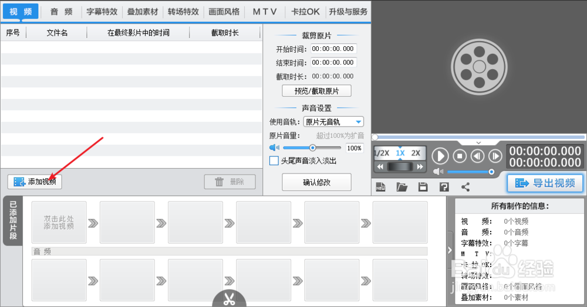
Task: Edit the 结束时间 time field
Action: coord(333,62)
